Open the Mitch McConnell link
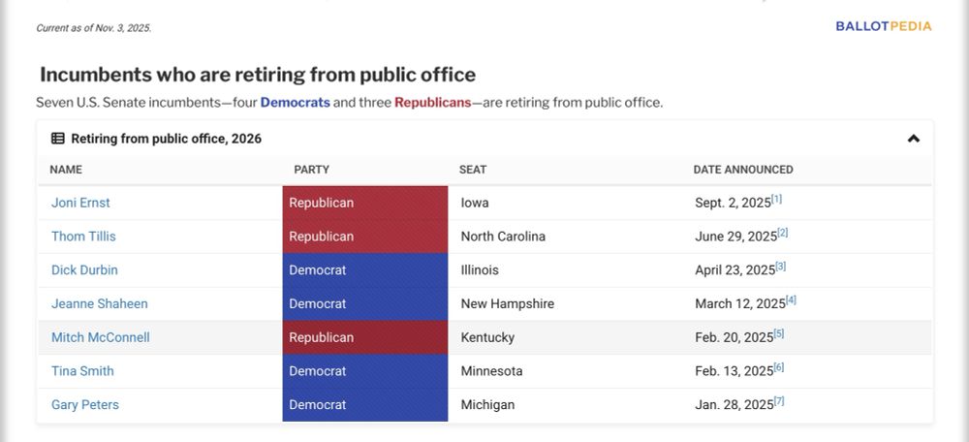 [100, 337]
